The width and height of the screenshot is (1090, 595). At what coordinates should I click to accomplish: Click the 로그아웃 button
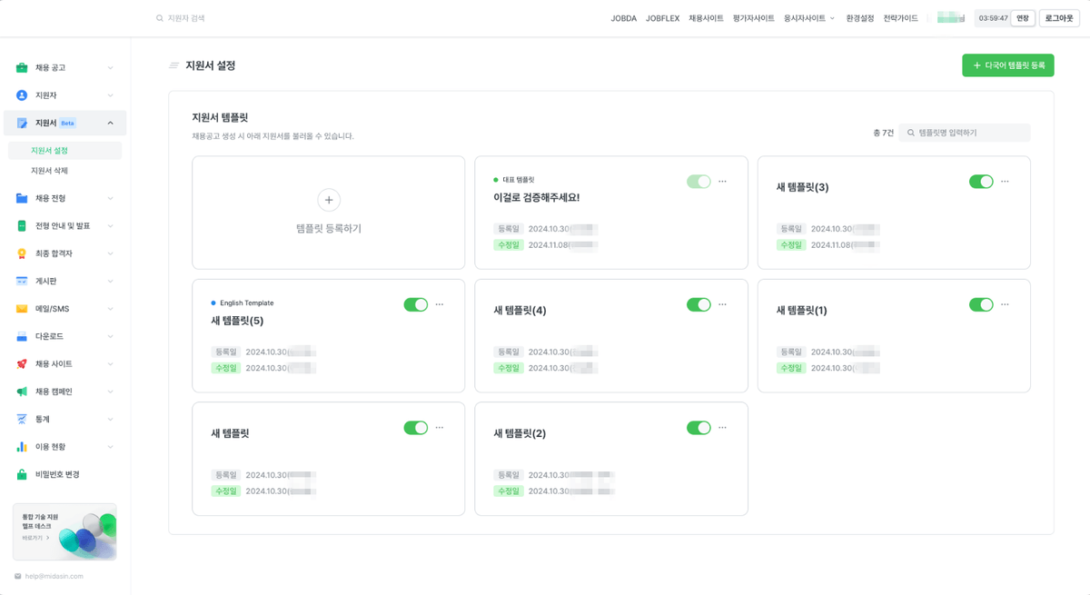pyautogui.click(x=1059, y=18)
